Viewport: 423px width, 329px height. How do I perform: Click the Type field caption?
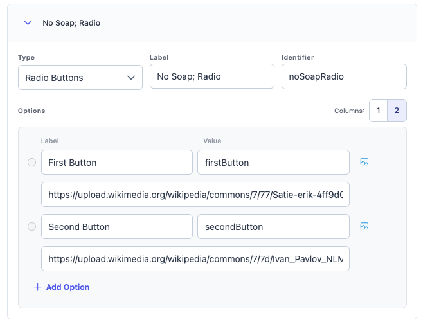coord(26,57)
